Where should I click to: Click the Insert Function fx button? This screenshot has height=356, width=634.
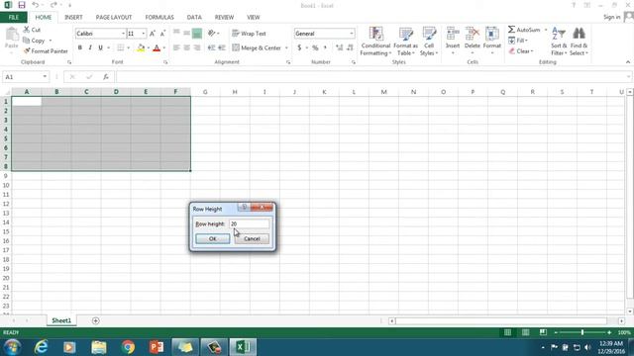point(106,77)
